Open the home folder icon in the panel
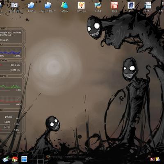164x164 pixels. tap(15, 159)
